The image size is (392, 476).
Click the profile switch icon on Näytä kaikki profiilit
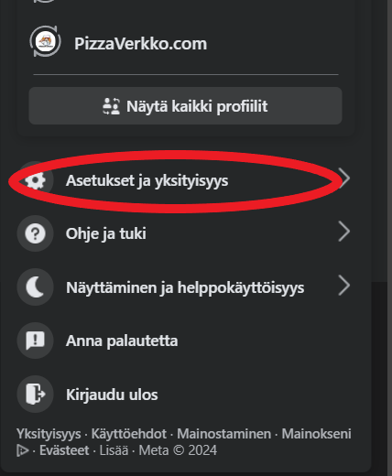pos(111,106)
